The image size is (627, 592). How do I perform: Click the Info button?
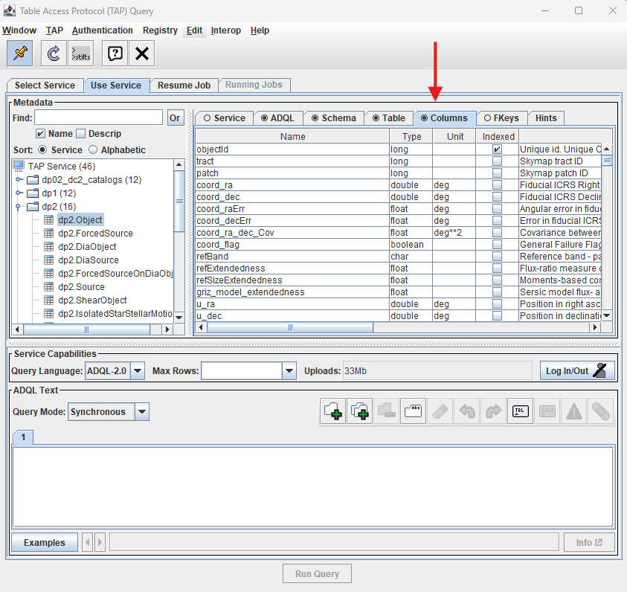[x=589, y=542]
